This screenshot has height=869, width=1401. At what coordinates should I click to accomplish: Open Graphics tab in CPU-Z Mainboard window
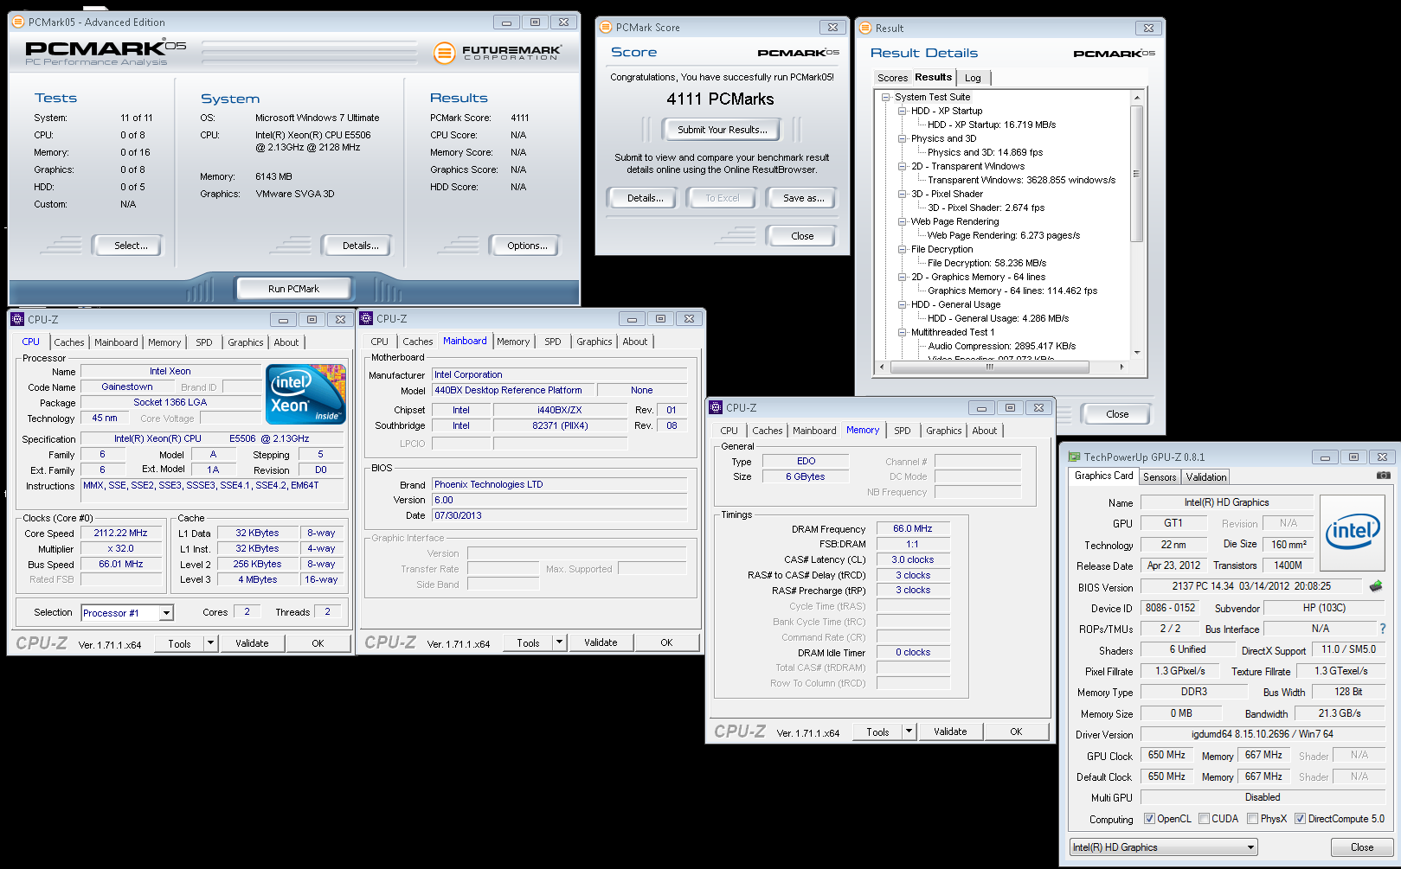click(594, 342)
